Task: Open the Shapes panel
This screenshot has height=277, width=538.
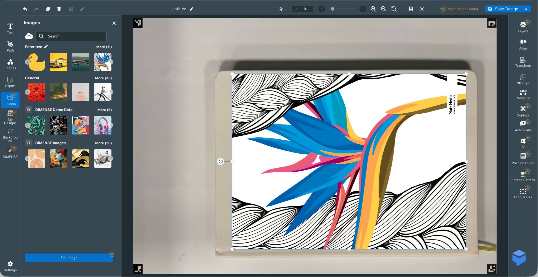Action: [x=10, y=64]
